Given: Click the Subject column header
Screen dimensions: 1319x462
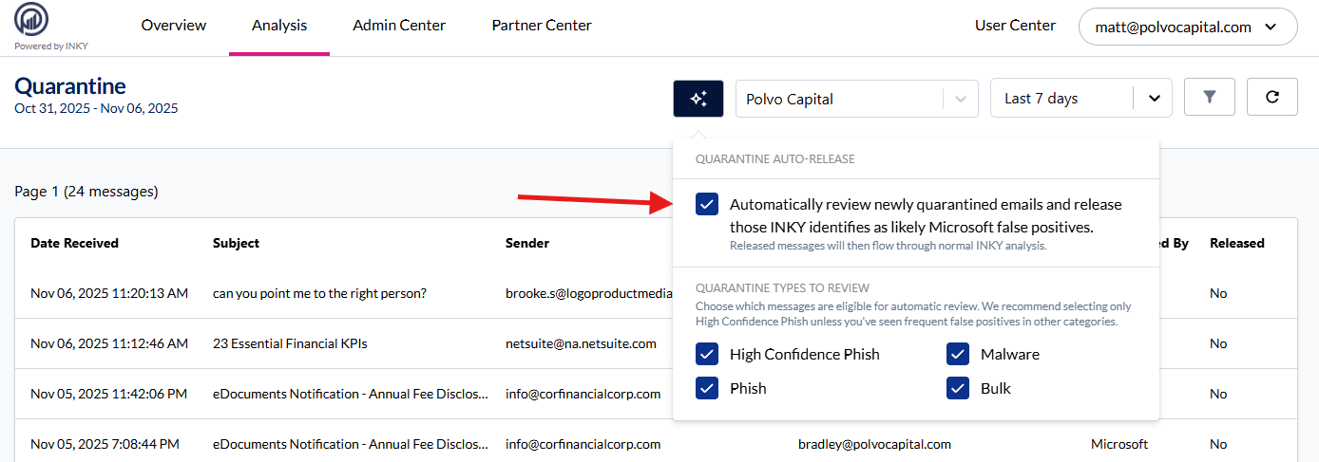Looking at the screenshot, I should (236, 244).
